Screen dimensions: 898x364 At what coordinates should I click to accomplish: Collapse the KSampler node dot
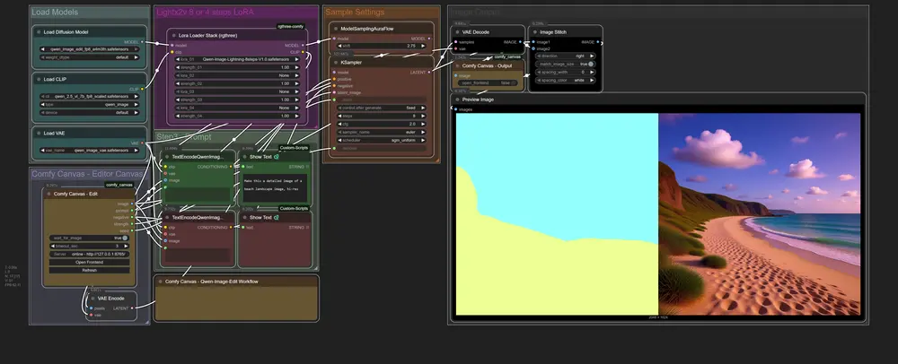point(336,62)
